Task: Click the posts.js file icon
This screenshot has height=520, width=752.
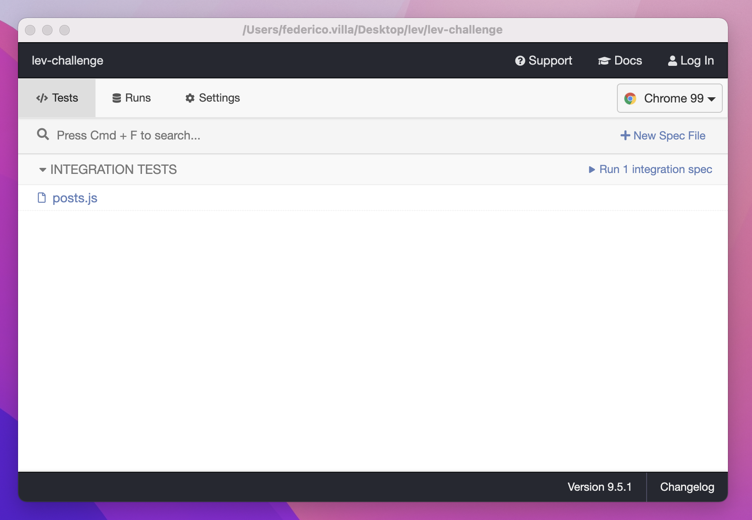Action: point(42,198)
